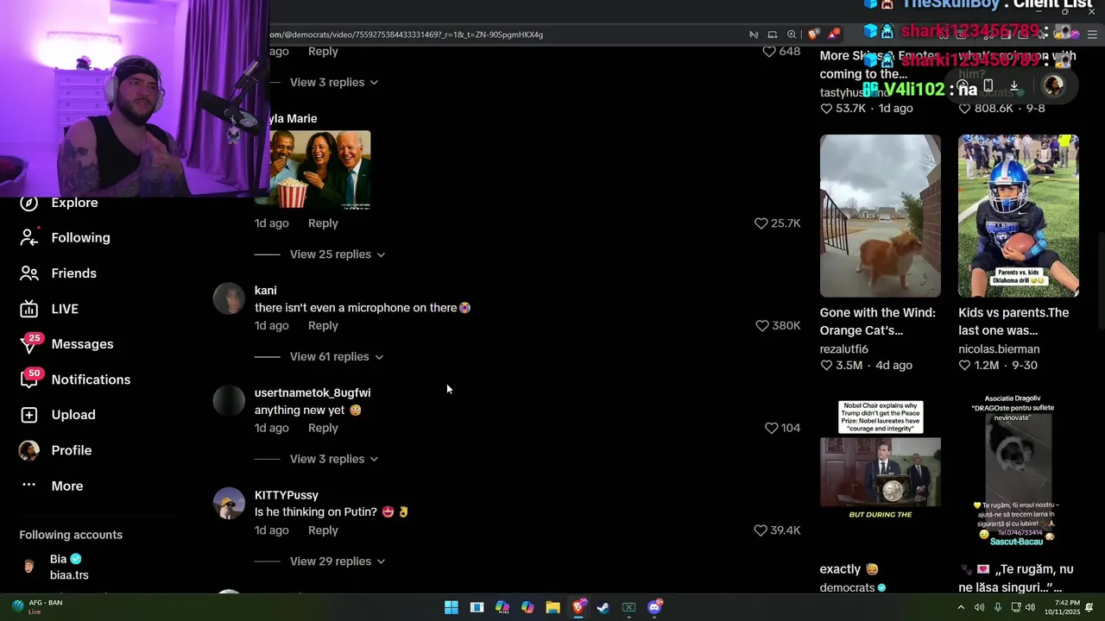The image size is (1105, 621).
Task: Open usertnametok_8ugfwi username link
Action: pyautogui.click(x=313, y=392)
